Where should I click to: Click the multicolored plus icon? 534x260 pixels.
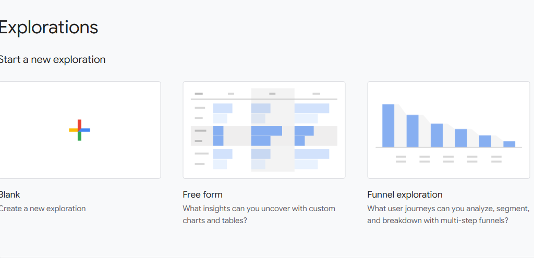79,130
